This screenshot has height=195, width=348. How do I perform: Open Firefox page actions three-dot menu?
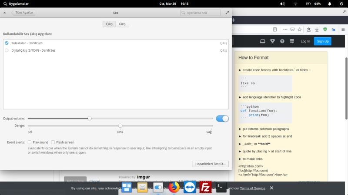[x=285, y=30]
